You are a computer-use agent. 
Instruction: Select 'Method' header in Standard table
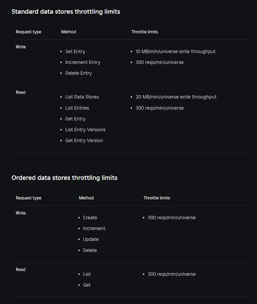tap(68, 32)
